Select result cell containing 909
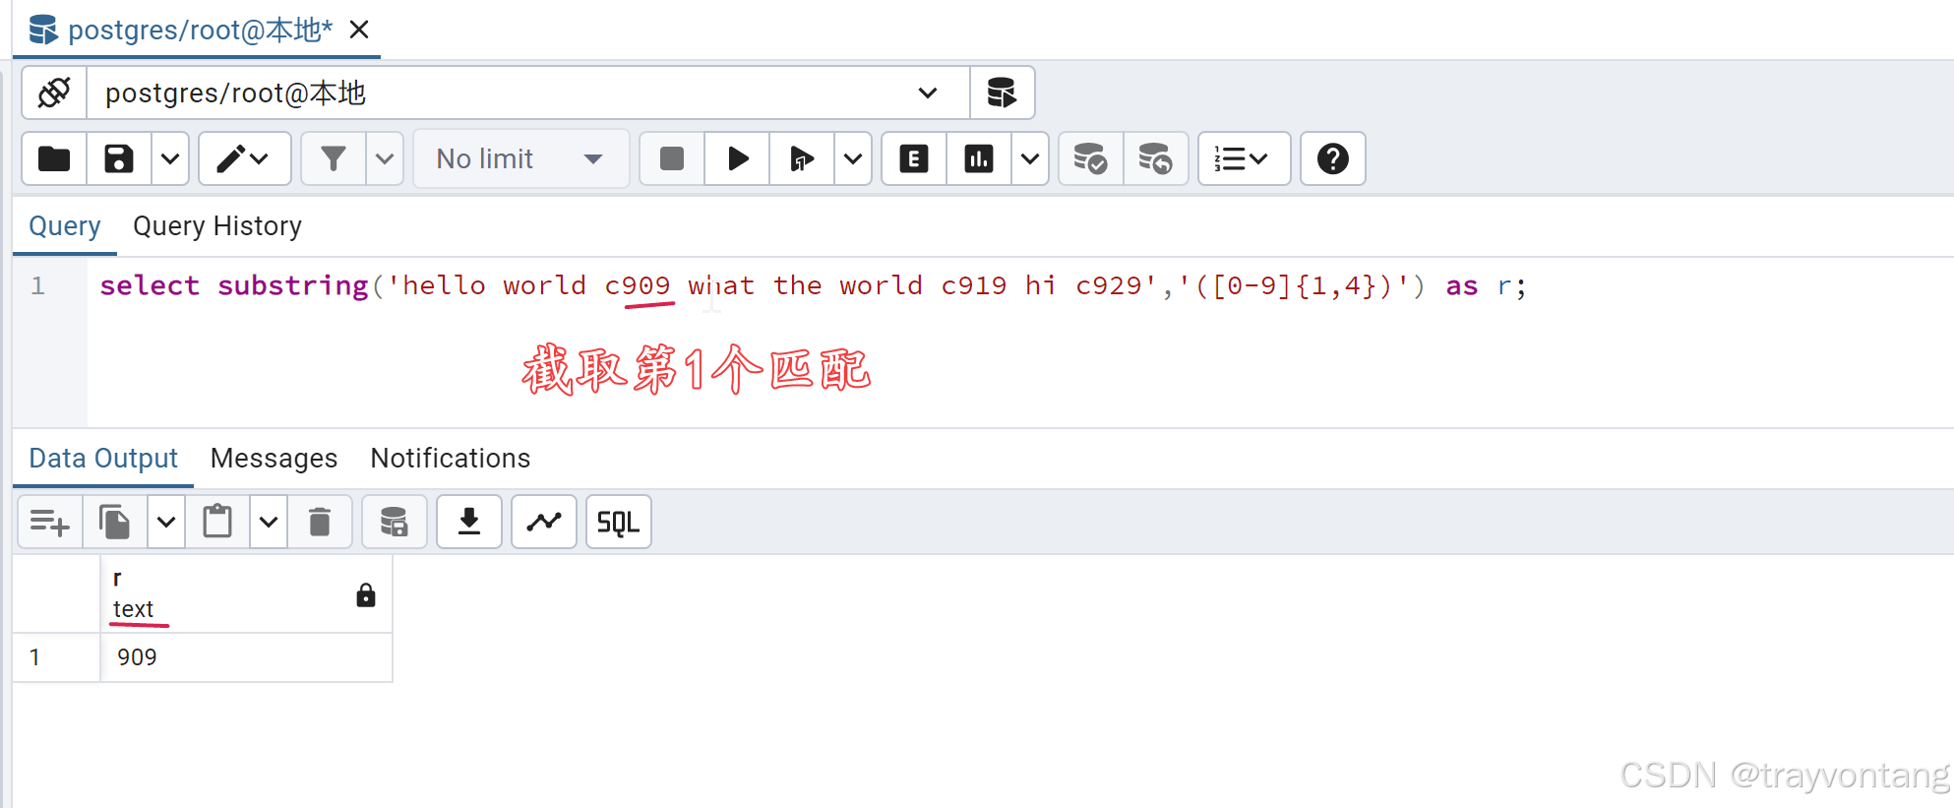The height and width of the screenshot is (808, 1954). coord(246,657)
